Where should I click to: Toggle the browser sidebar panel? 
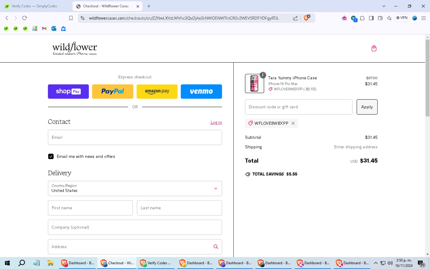tap(371, 18)
